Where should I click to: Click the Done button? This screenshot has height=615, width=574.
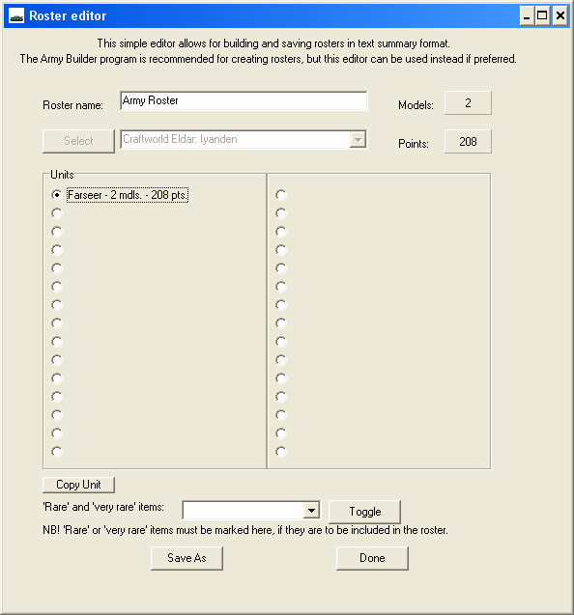tap(372, 558)
